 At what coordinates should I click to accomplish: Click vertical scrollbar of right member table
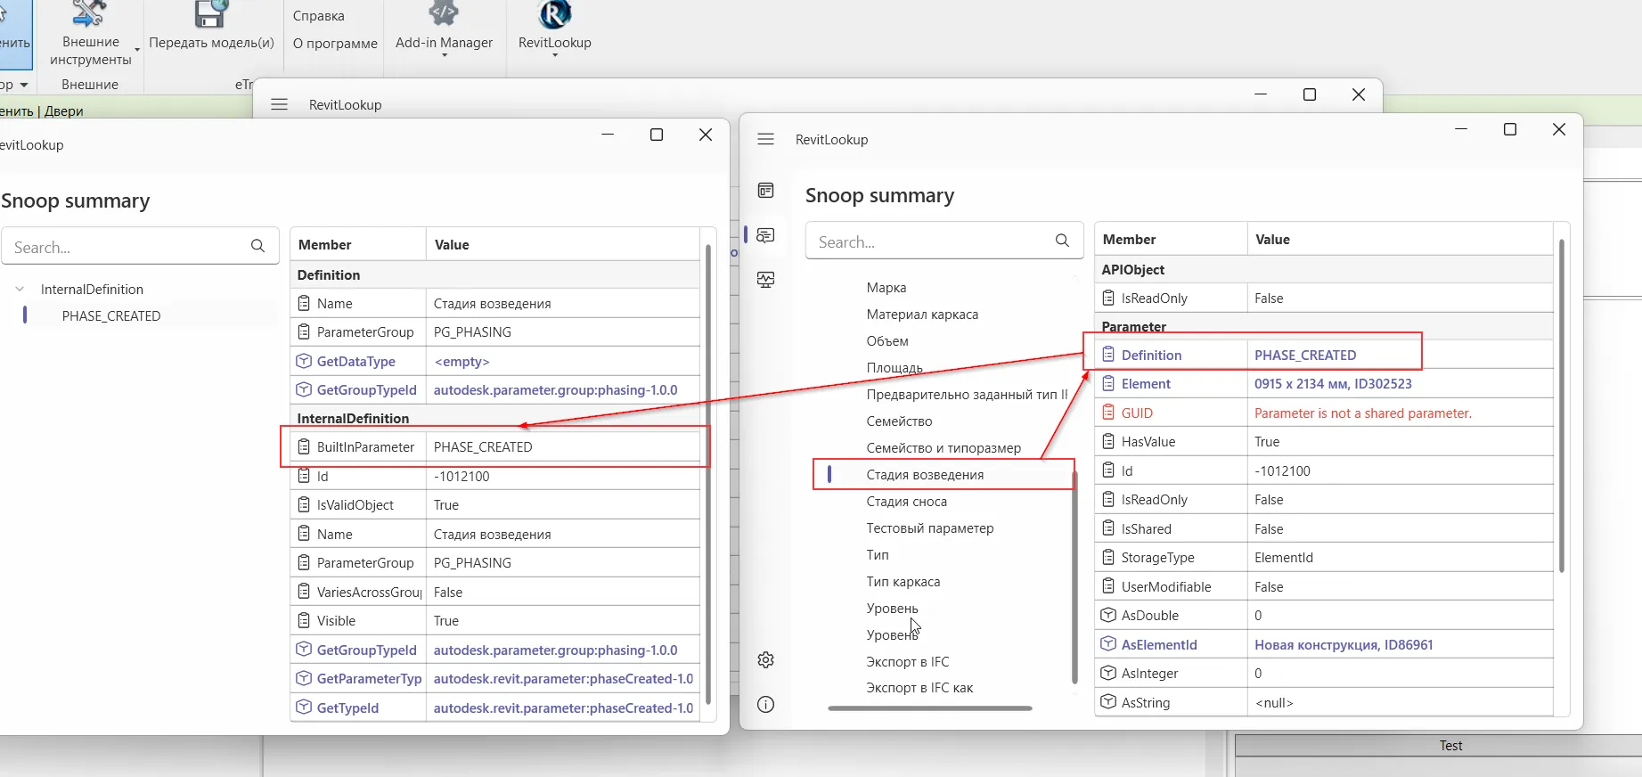1562,405
